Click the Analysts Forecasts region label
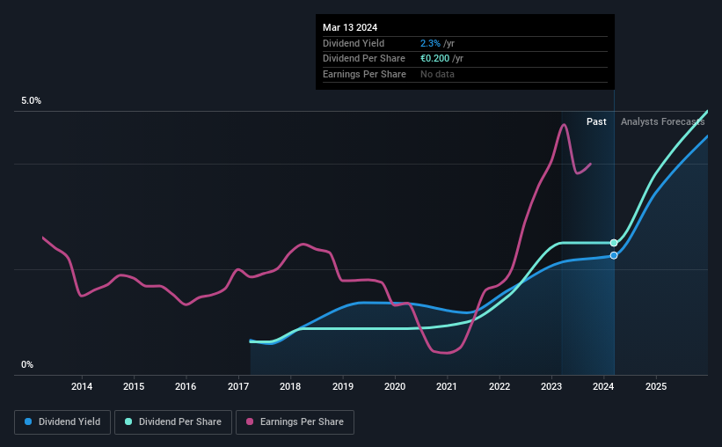The height and width of the screenshot is (447, 722). [x=662, y=121]
